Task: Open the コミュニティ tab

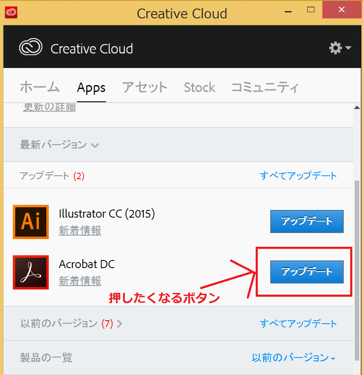Action: pyautogui.click(x=265, y=87)
